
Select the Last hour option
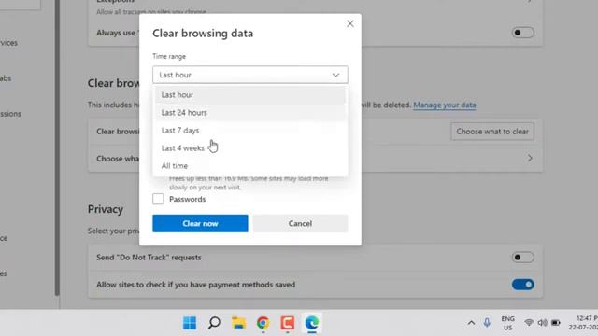(x=250, y=95)
